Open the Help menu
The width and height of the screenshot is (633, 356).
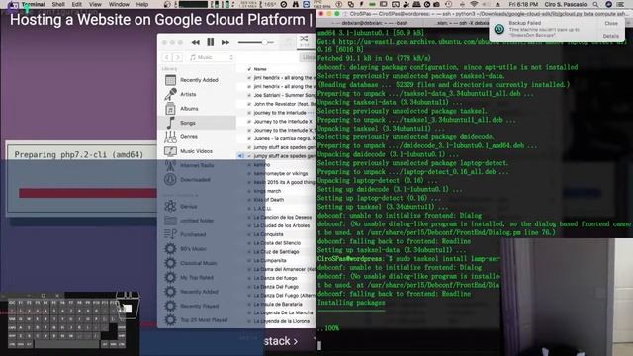point(142,4)
